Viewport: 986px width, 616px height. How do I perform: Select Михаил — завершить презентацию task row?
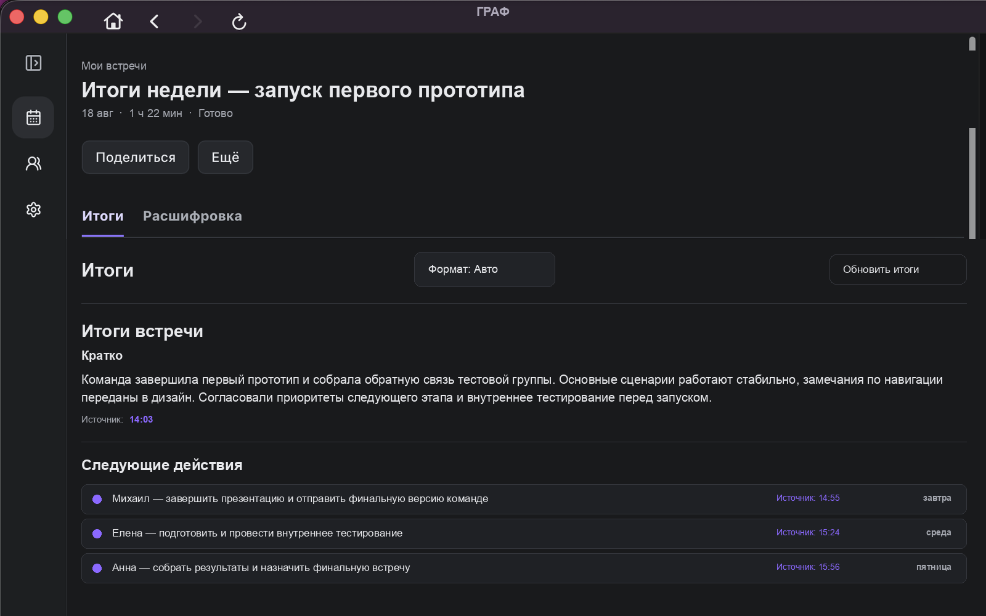pyautogui.click(x=524, y=499)
